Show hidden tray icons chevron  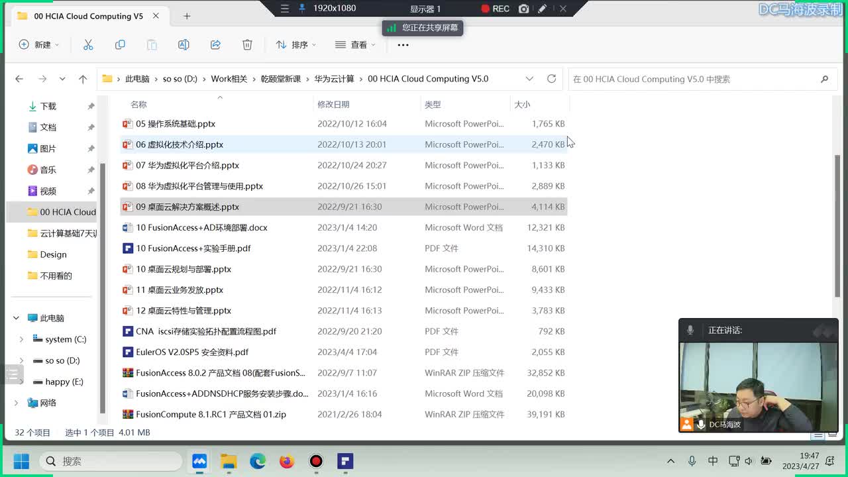(670, 461)
